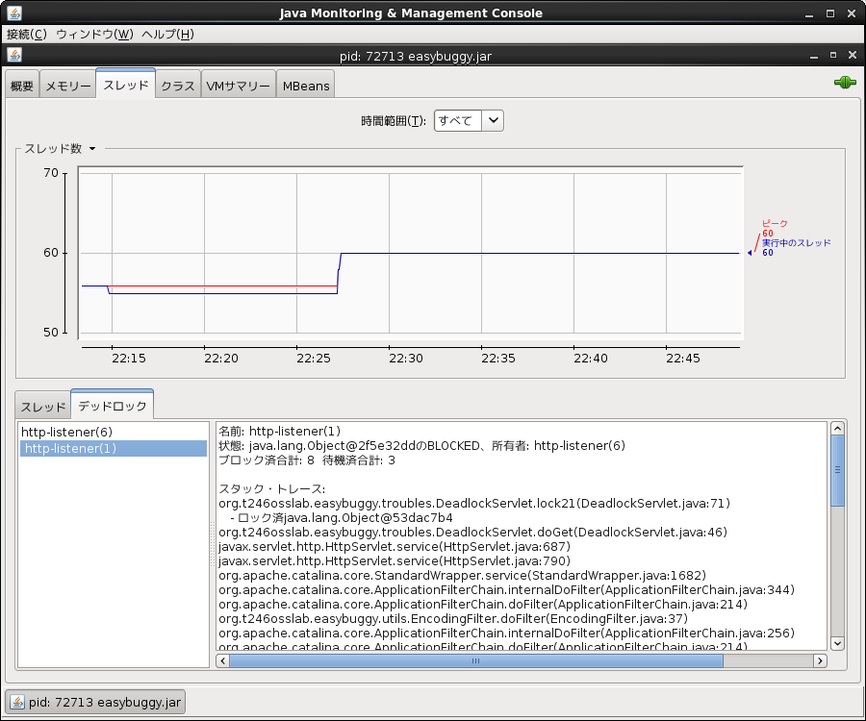Open the VMサマリー tab
Viewport: 866px width, 721px height.
tap(239, 86)
